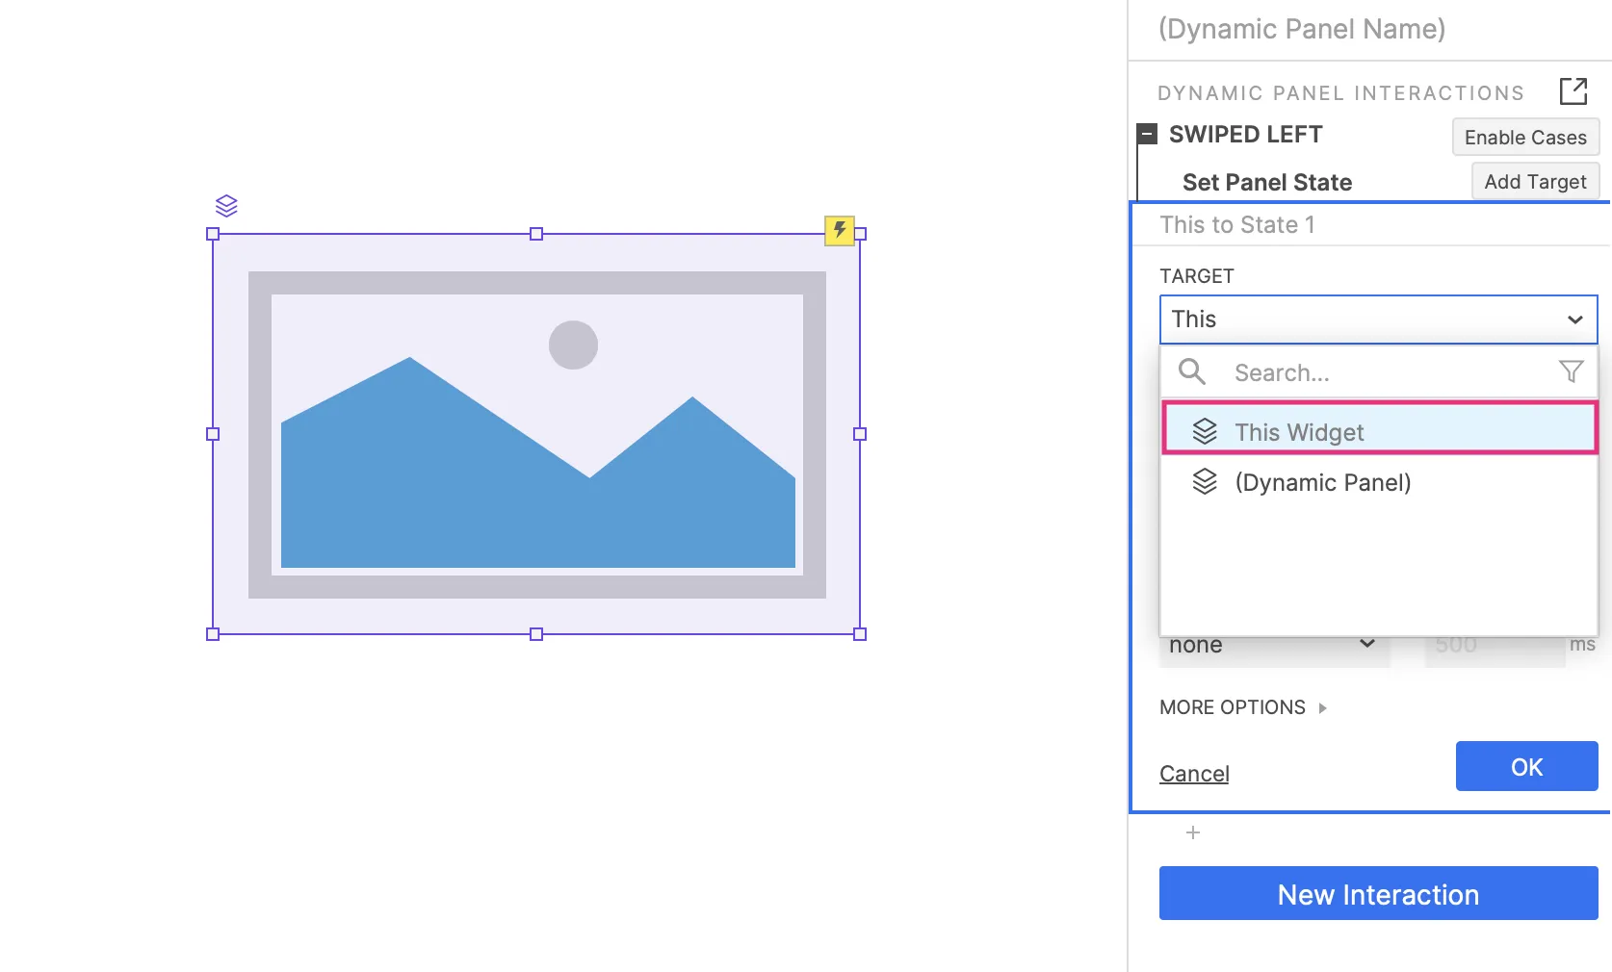This screenshot has width=1612, height=972.
Task: Click the New Interaction button
Action: (1378, 894)
